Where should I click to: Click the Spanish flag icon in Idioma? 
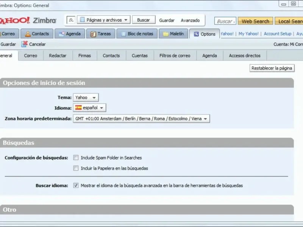point(78,107)
